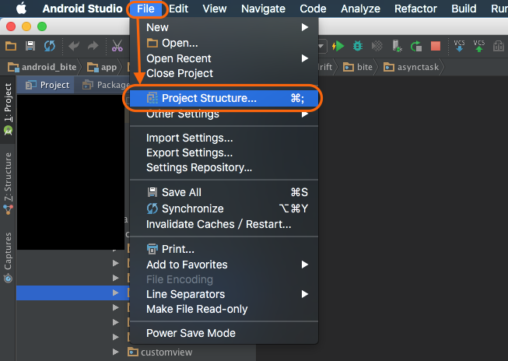Click bite in the breadcrumb bar

(x=358, y=67)
